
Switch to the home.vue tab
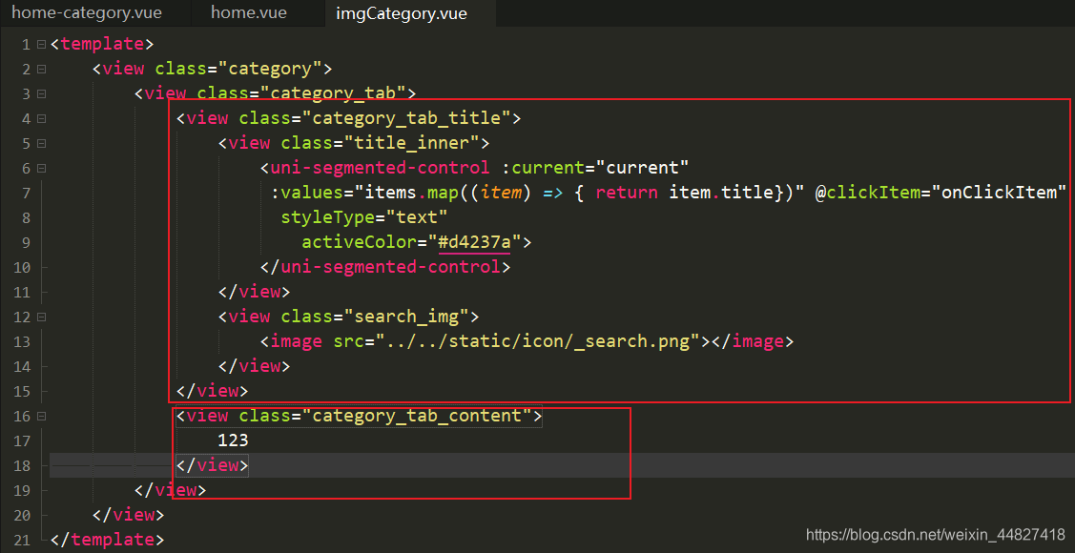point(249,13)
